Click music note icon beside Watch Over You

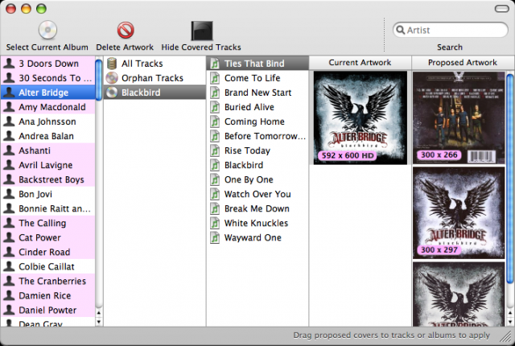[215, 194]
